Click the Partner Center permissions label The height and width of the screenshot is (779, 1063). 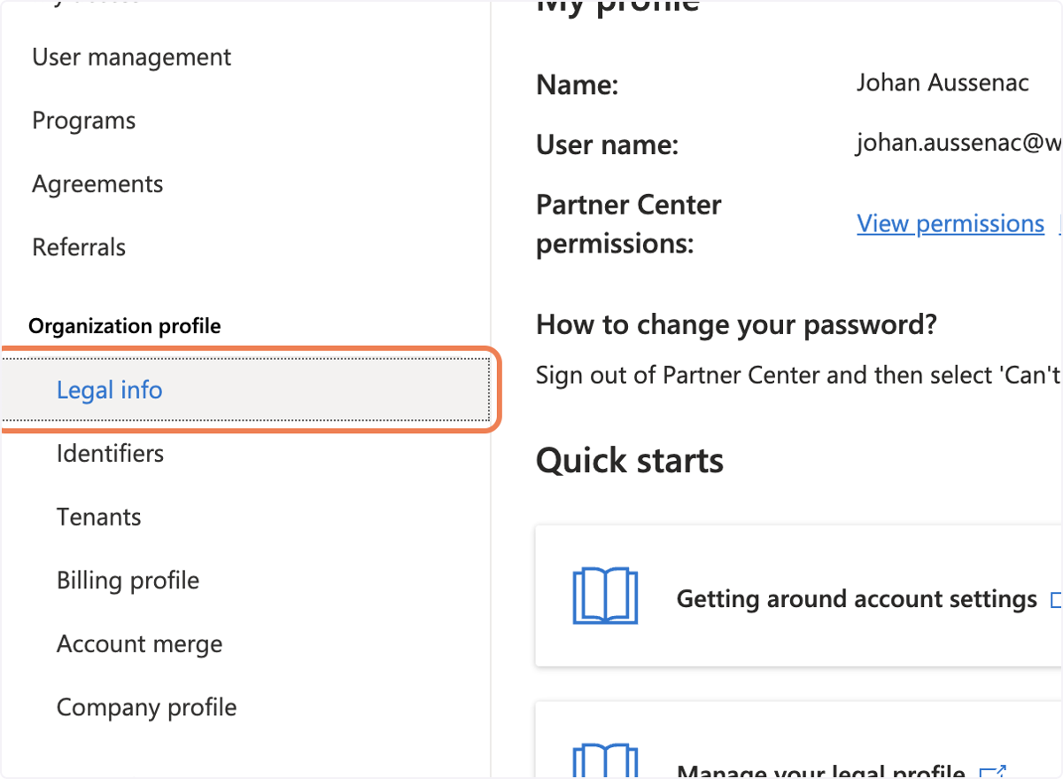(629, 224)
